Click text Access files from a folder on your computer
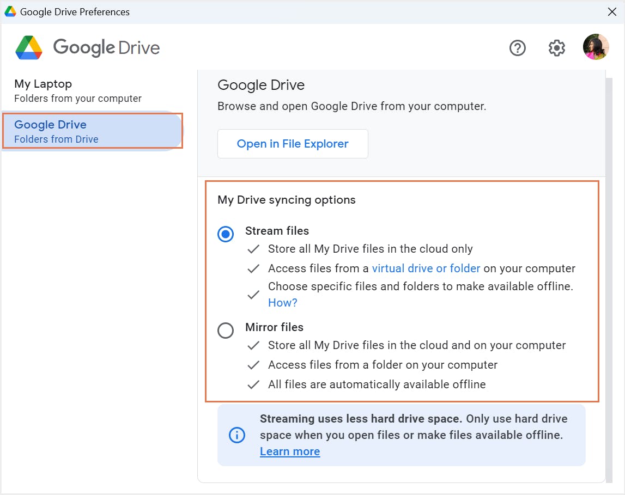 click(x=383, y=365)
